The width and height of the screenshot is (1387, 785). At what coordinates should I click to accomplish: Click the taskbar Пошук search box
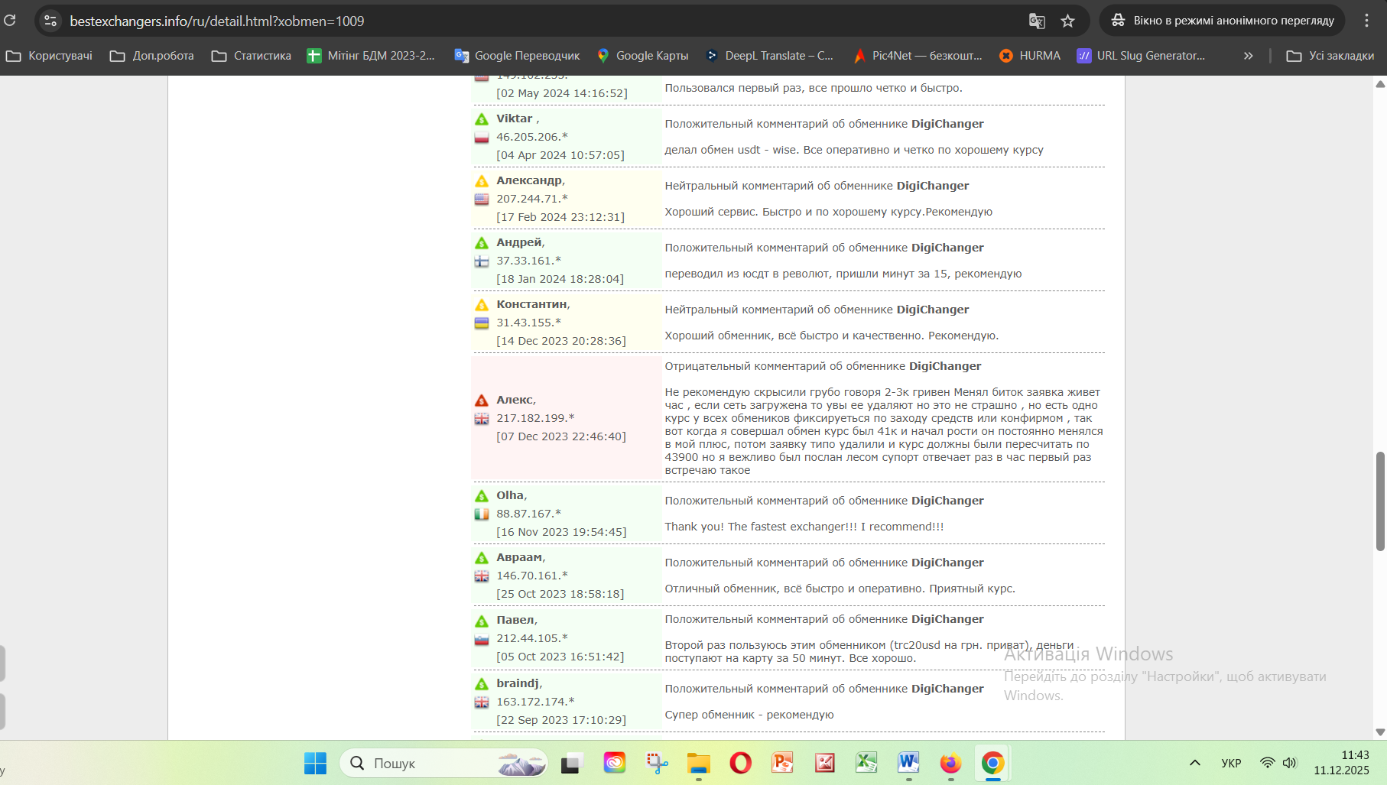(x=443, y=763)
